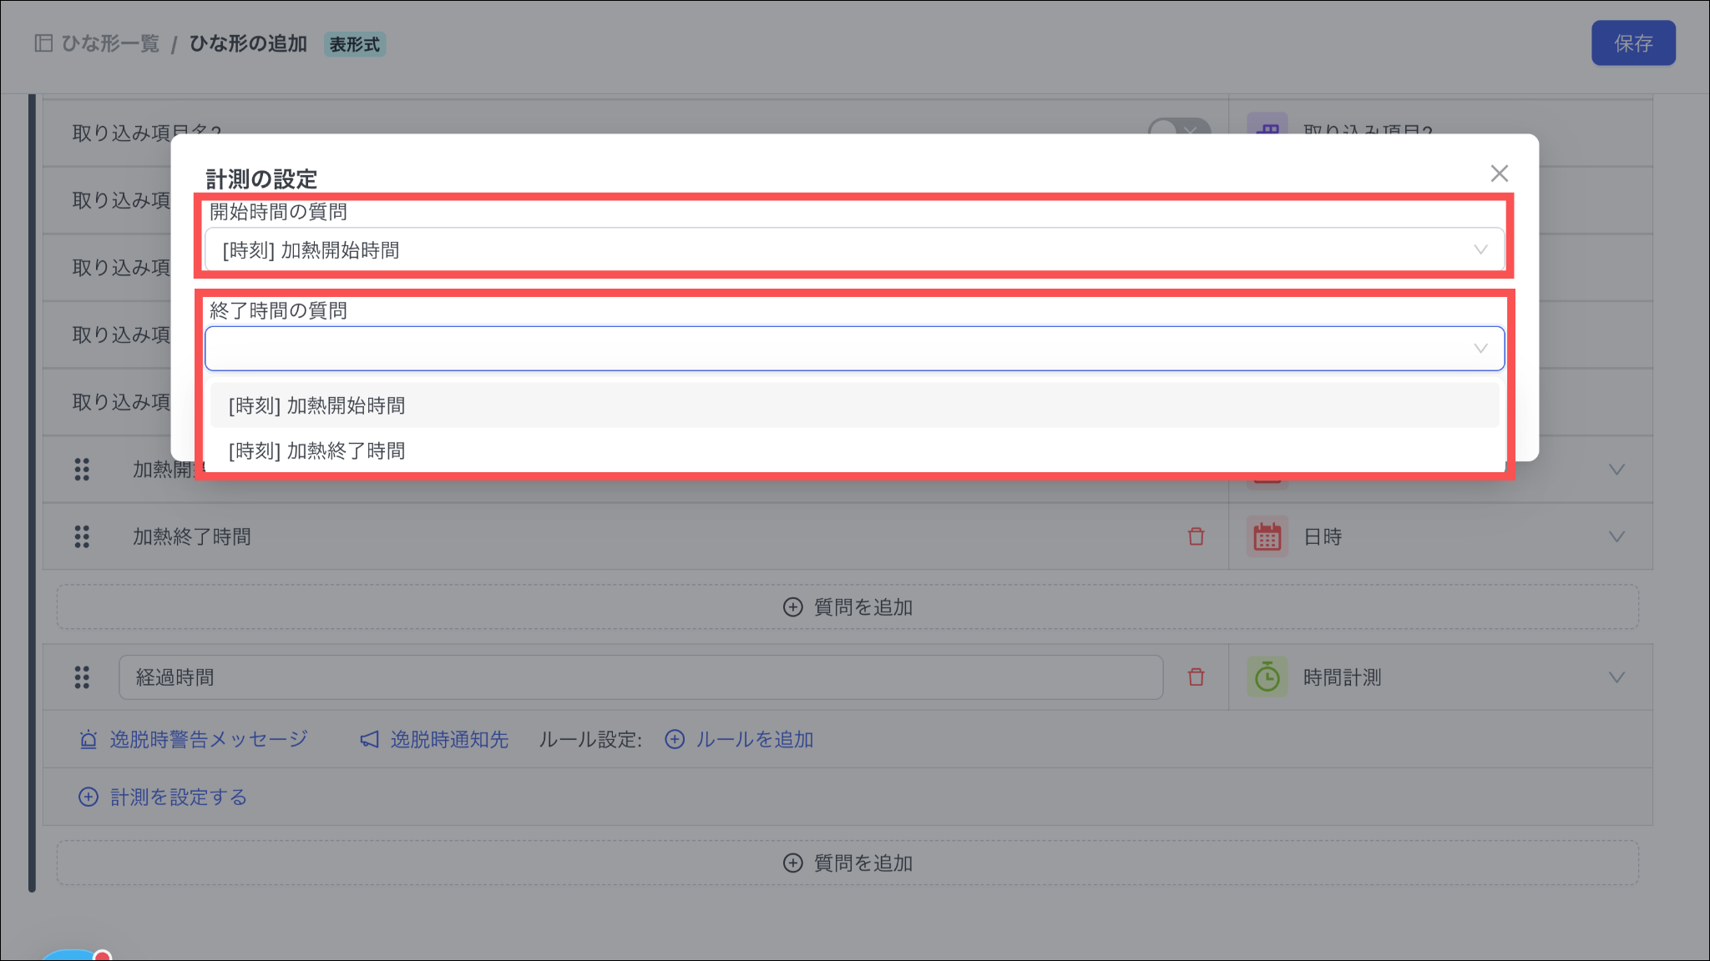Screen dimensions: 1710x961
Task: Click the 終了時間の質問 dropdown field
Action: point(853,349)
